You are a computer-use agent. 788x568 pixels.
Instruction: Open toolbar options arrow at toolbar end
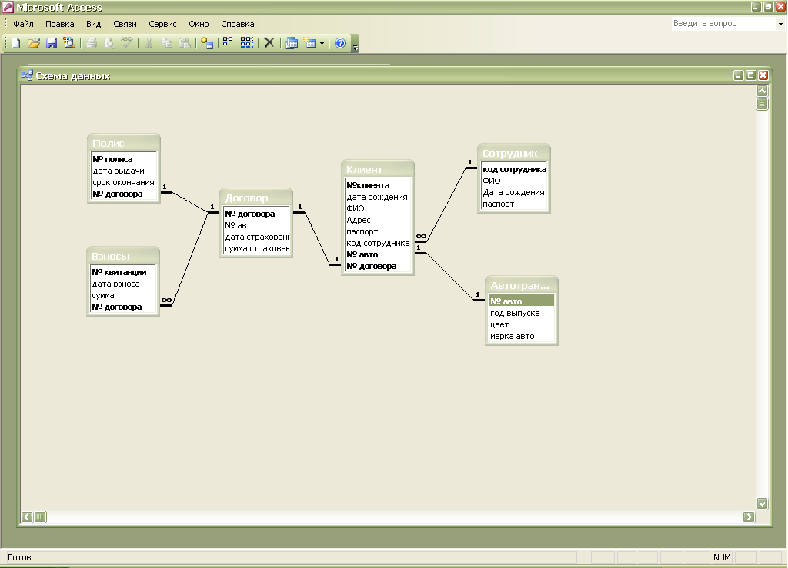coord(356,44)
